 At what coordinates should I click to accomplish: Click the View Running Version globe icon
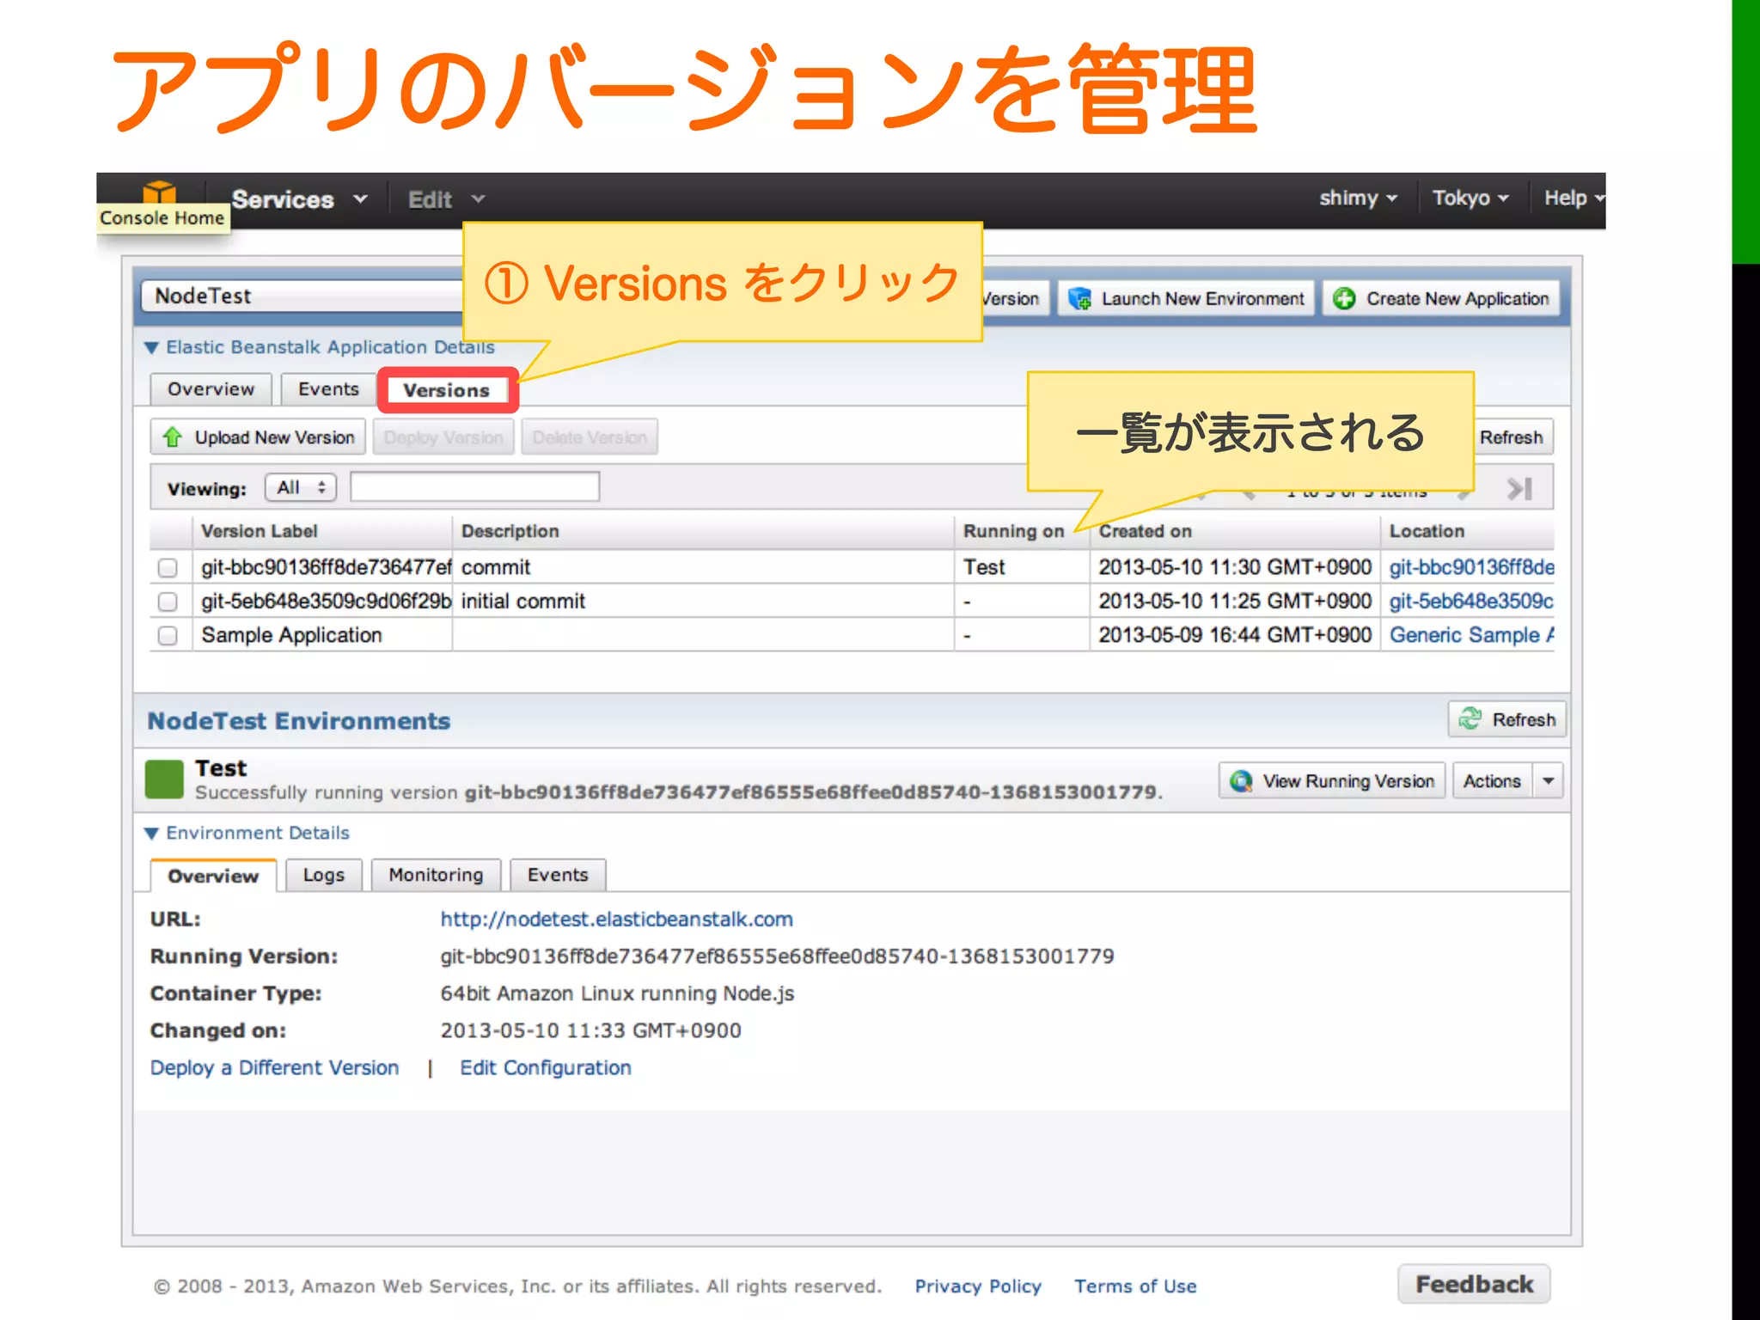[x=1240, y=780]
